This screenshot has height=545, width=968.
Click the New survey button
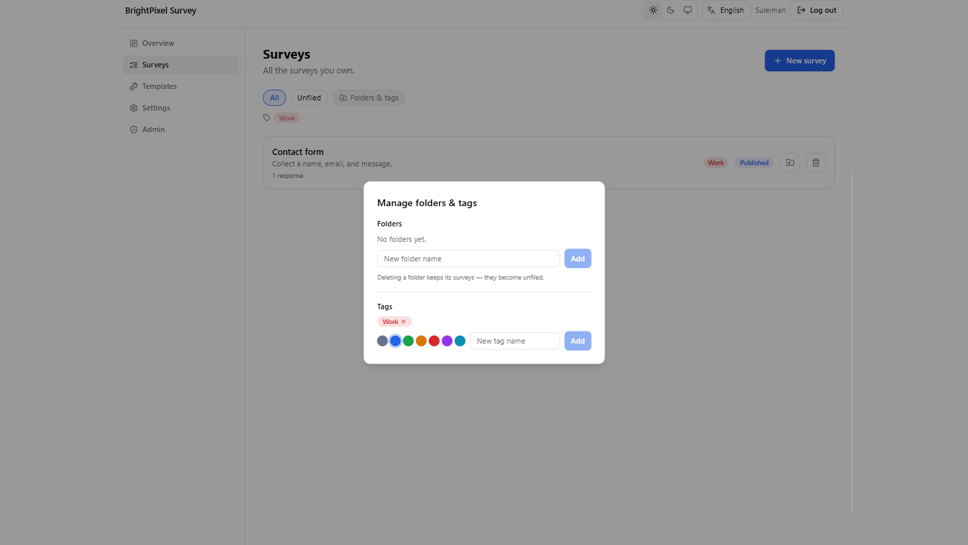point(800,61)
